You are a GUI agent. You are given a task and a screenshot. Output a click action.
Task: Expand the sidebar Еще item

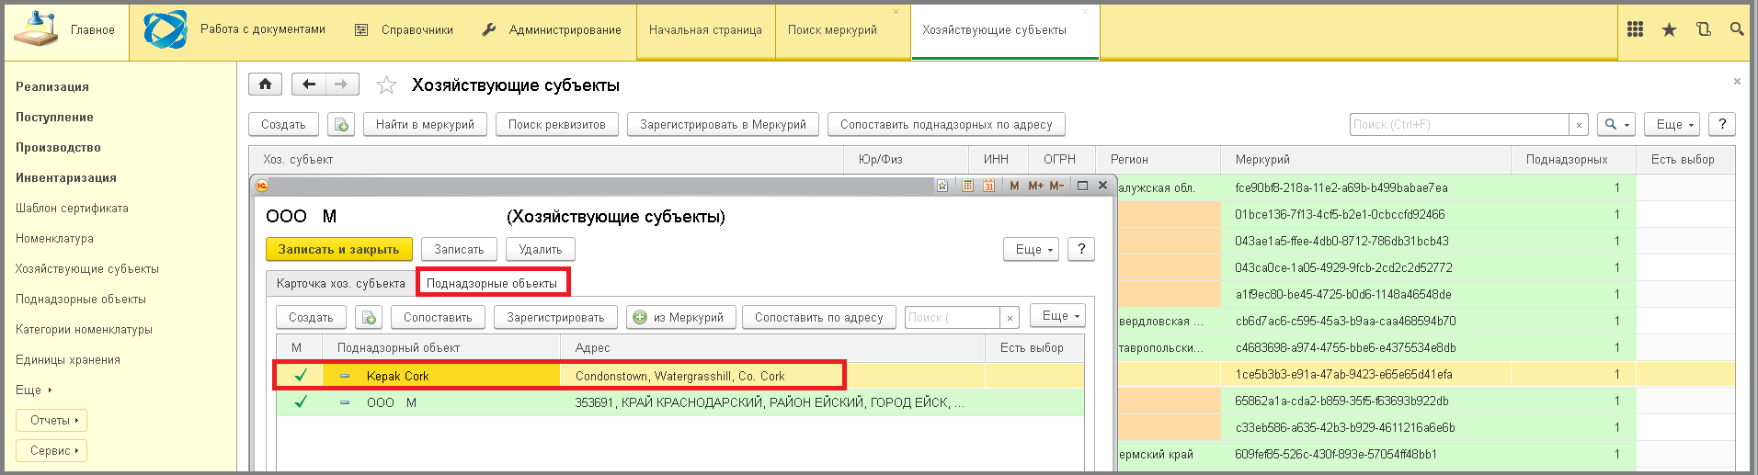(x=34, y=390)
